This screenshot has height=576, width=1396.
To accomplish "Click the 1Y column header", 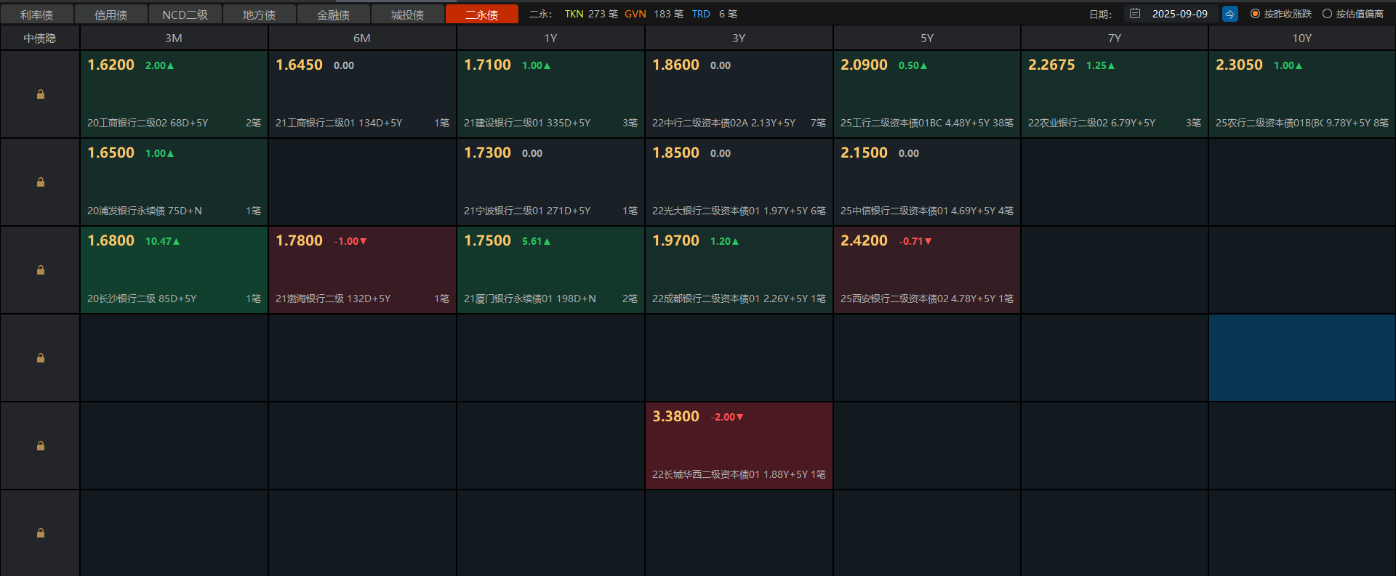I will 550,38.
